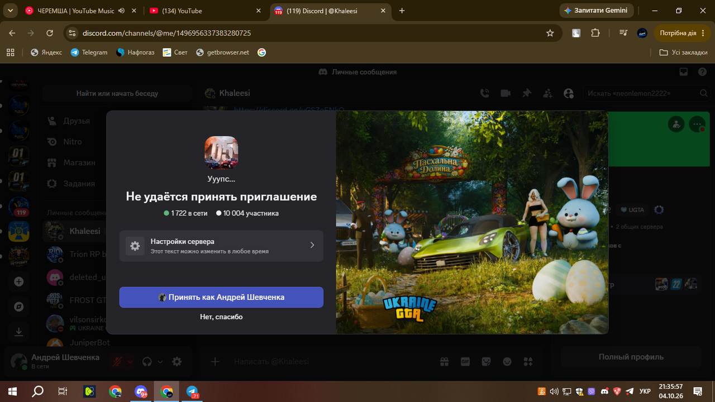Open the Усі закладки bookmarks folder
The width and height of the screenshot is (715, 402).
684,52
